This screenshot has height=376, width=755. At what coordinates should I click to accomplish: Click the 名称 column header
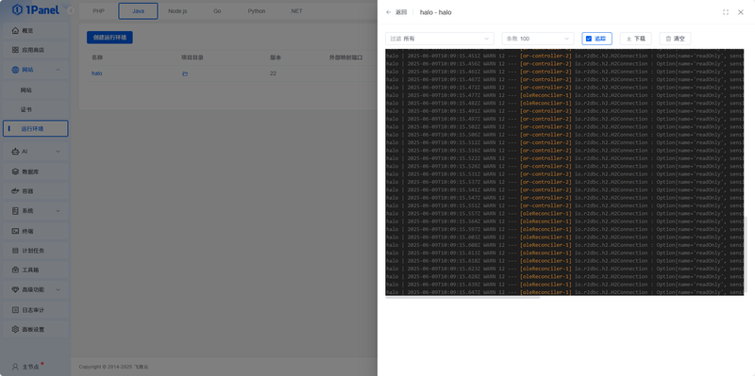tap(97, 57)
